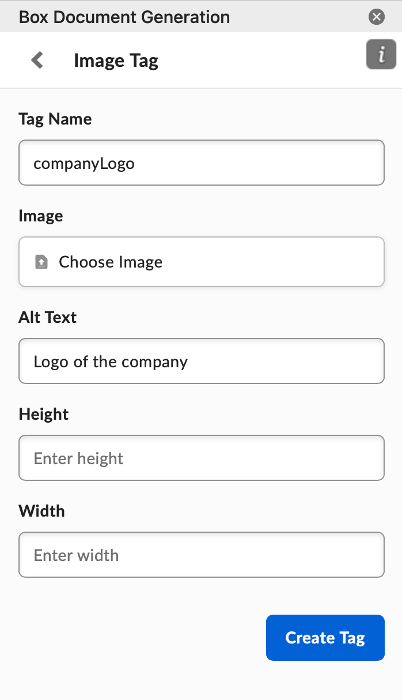
Task: Select the Tag Name label
Action: [x=55, y=119]
